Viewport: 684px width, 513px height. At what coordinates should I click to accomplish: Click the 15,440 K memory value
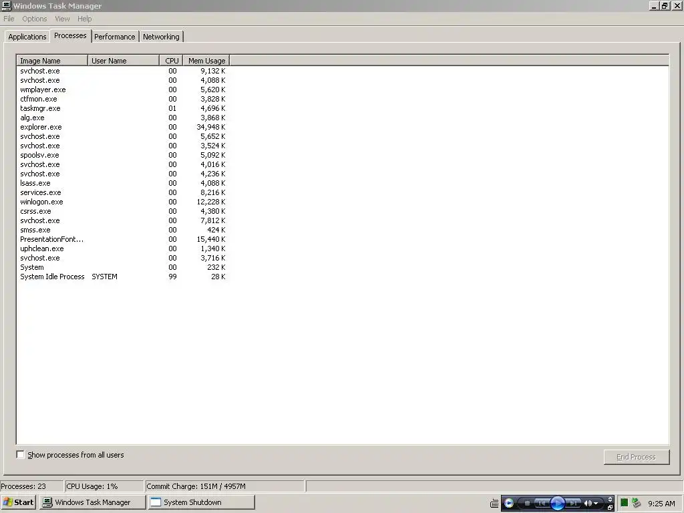(210, 239)
